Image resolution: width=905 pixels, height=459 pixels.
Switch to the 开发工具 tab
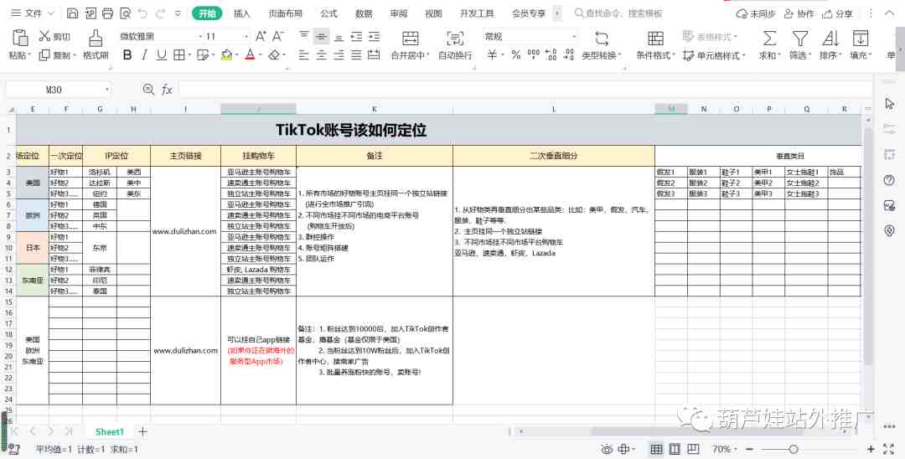[x=477, y=13]
